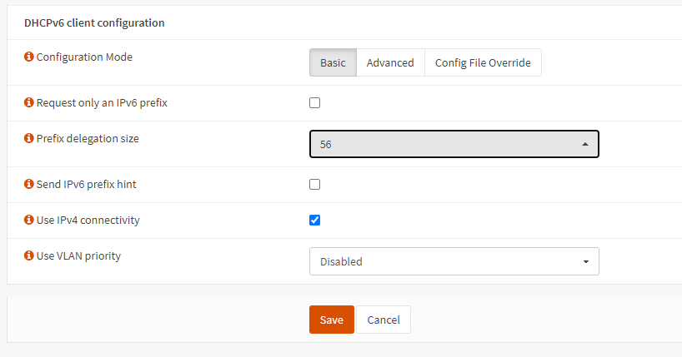Click info icon beside Configuration Mode

pyautogui.click(x=29, y=57)
